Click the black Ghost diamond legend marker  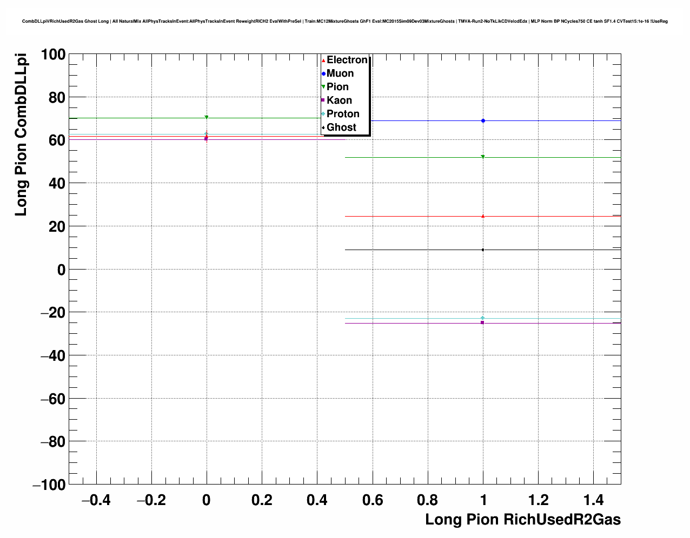(323, 127)
